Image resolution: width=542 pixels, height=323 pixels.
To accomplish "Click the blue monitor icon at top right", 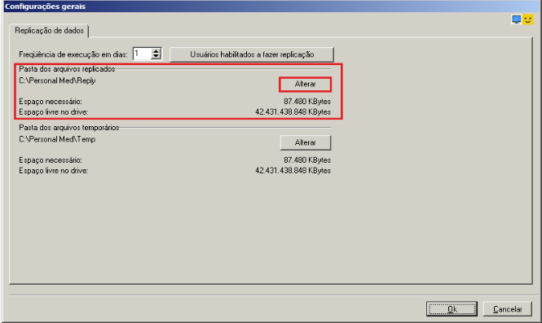I will (x=517, y=20).
